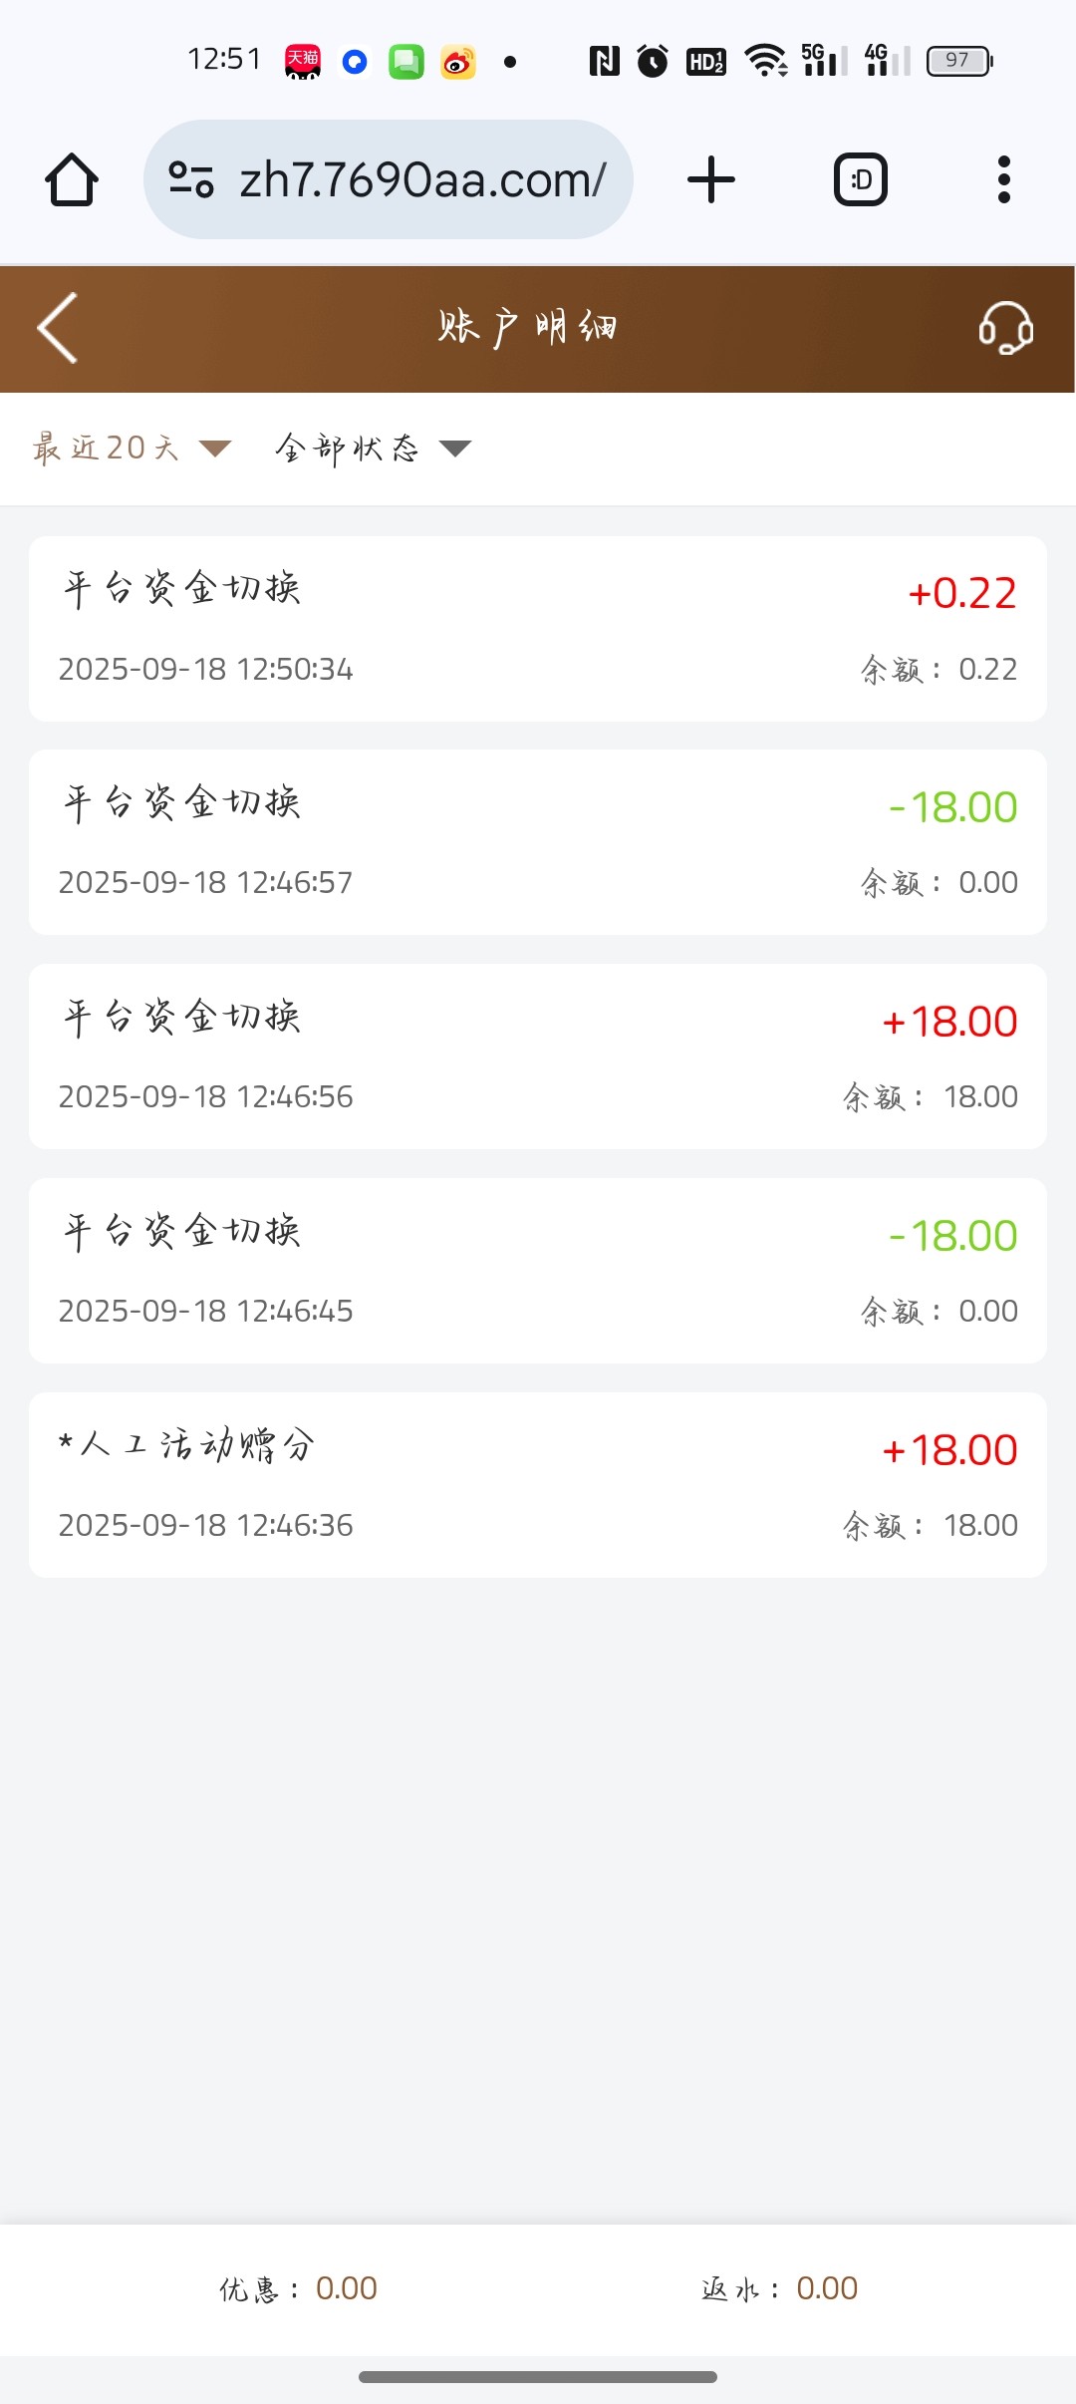The image size is (1076, 2404).
Task: Tap site settings icon in address bar
Action: pyautogui.click(x=191, y=180)
